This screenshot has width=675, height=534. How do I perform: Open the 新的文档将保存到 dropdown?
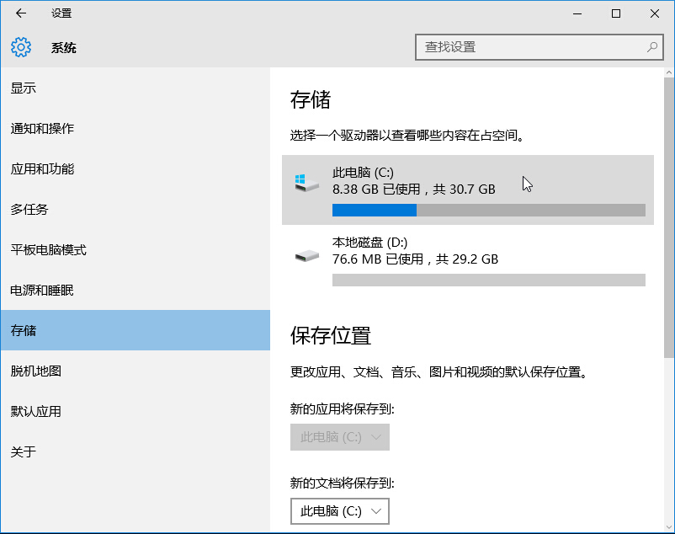(339, 510)
